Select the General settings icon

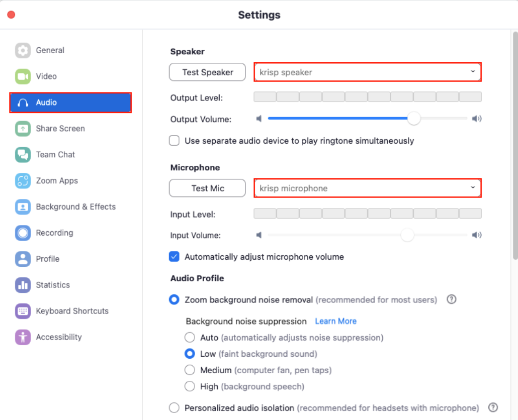click(23, 50)
